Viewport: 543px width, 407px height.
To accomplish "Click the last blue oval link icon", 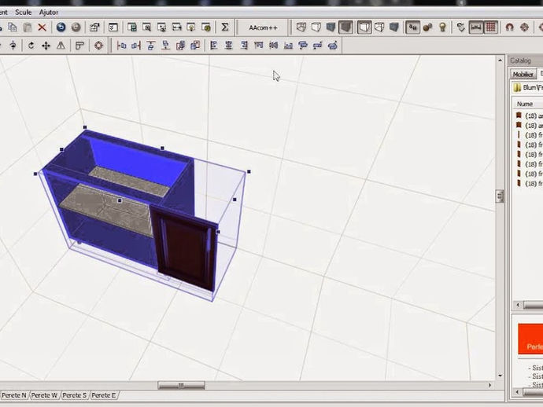I will coord(333,46).
